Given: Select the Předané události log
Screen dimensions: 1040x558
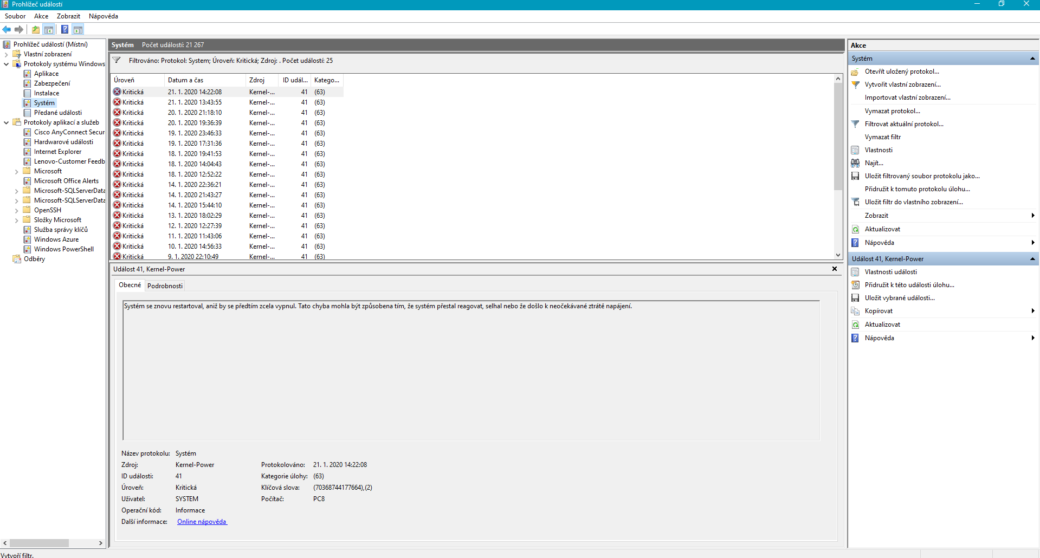Looking at the screenshot, I should click(58, 113).
